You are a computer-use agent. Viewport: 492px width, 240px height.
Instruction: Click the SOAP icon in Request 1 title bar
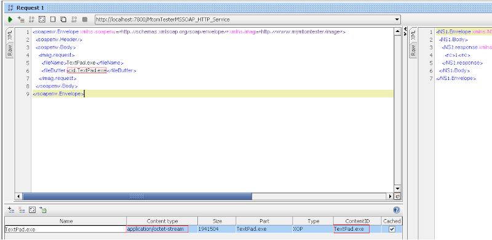point(10,8)
